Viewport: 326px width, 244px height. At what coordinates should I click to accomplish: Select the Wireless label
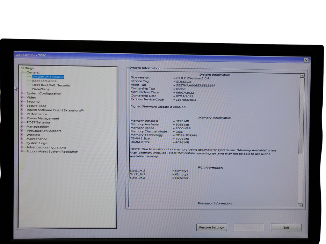point(33,135)
